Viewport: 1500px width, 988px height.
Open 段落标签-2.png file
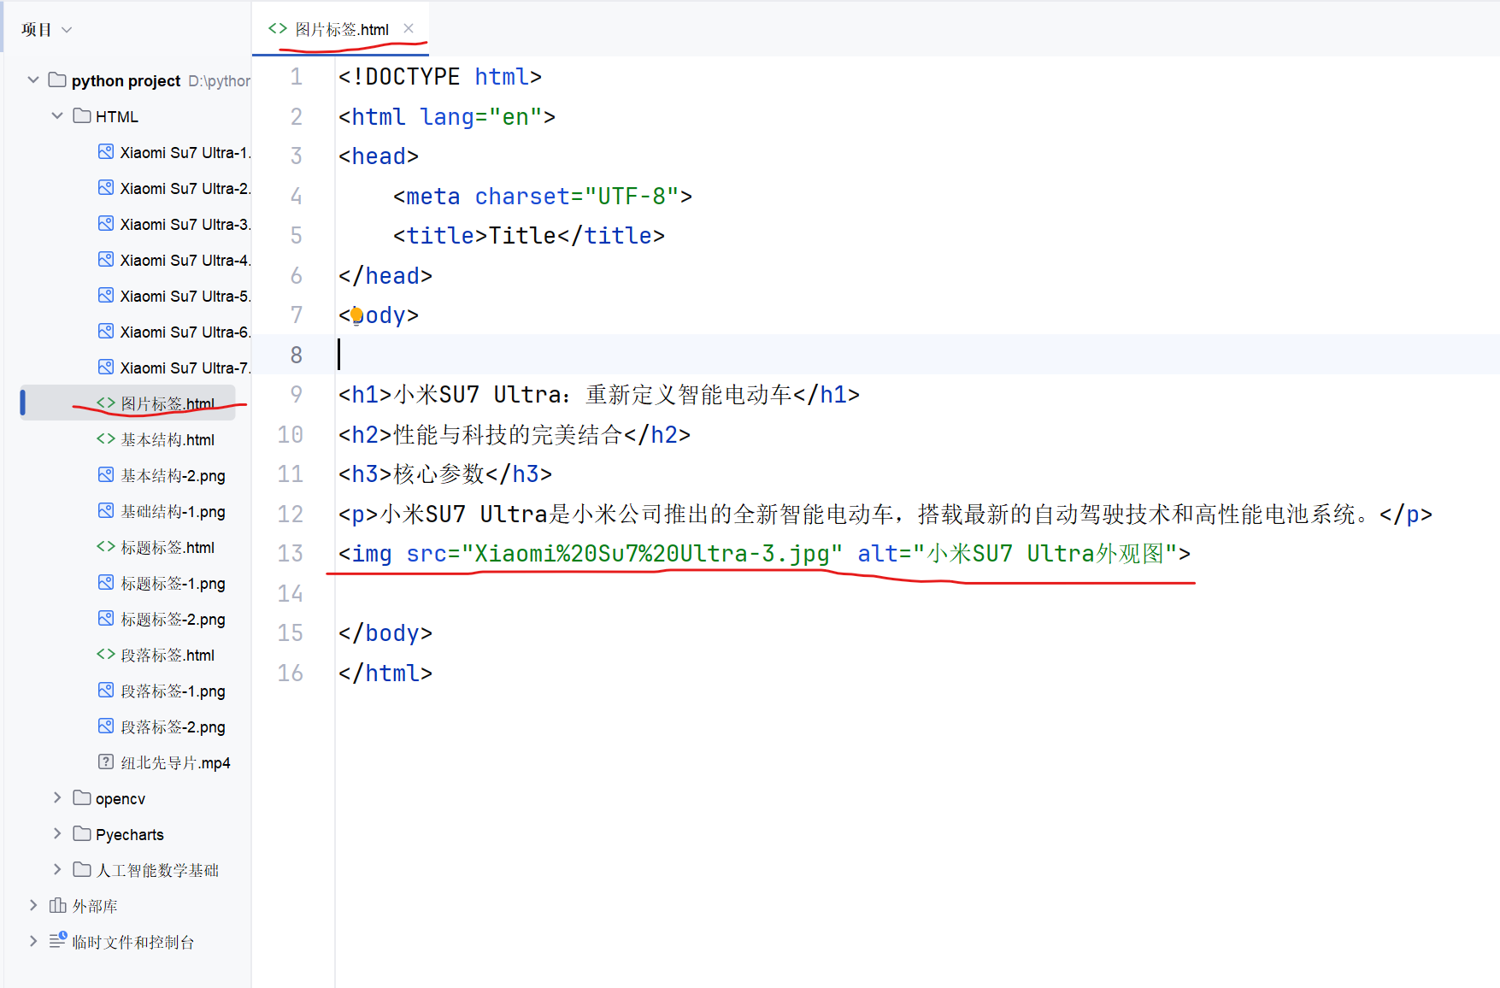[x=174, y=726]
